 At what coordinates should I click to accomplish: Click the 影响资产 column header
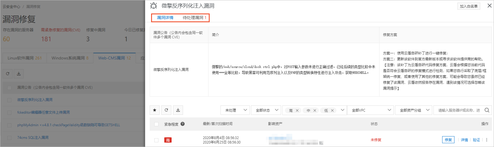click(275, 124)
